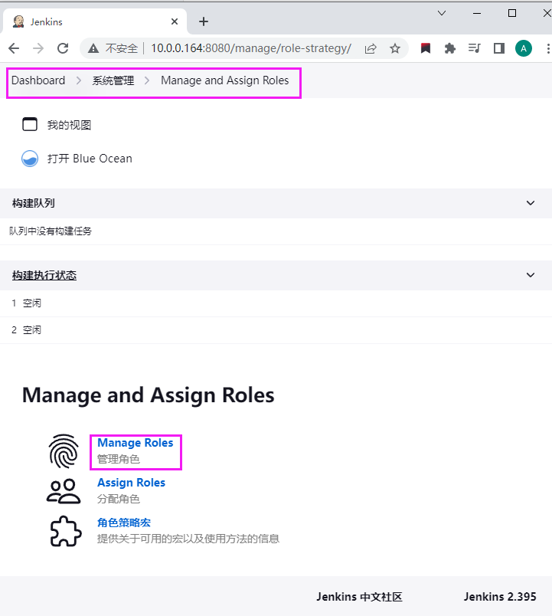Open 系统管理 breadcrumb

click(113, 80)
